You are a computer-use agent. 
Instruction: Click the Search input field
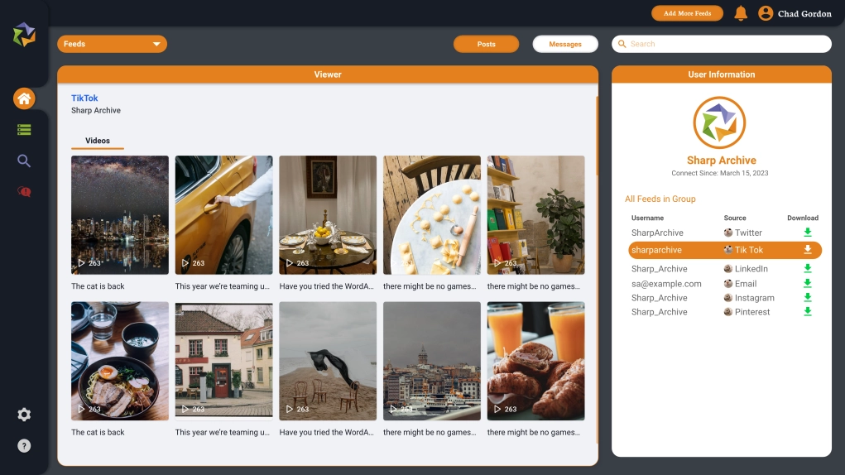(x=721, y=44)
